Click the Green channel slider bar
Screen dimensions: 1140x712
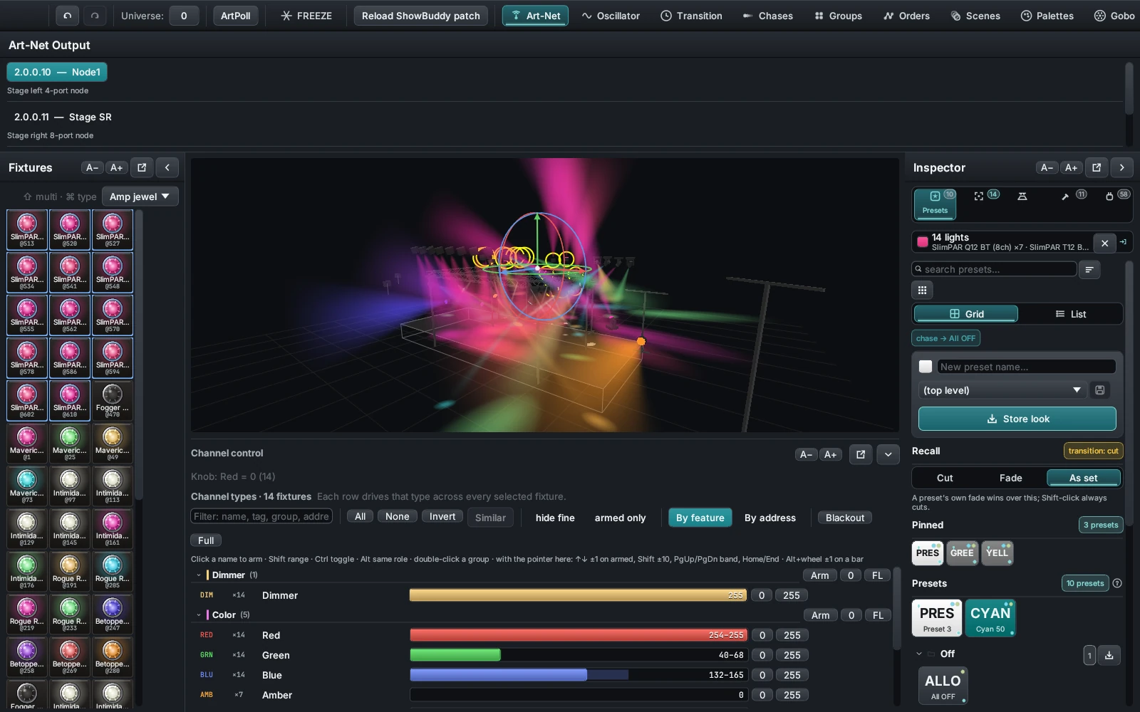pos(579,655)
